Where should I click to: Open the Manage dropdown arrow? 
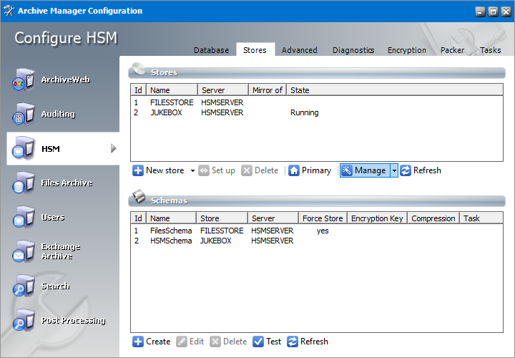(x=393, y=171)
